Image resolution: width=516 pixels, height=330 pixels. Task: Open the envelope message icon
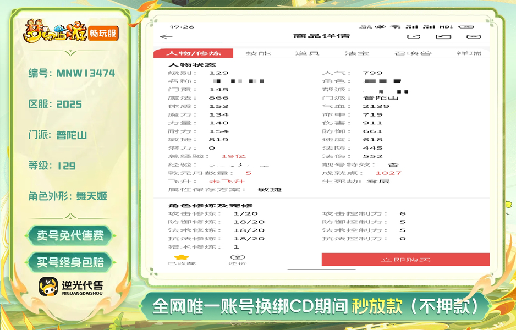(474, 36)
